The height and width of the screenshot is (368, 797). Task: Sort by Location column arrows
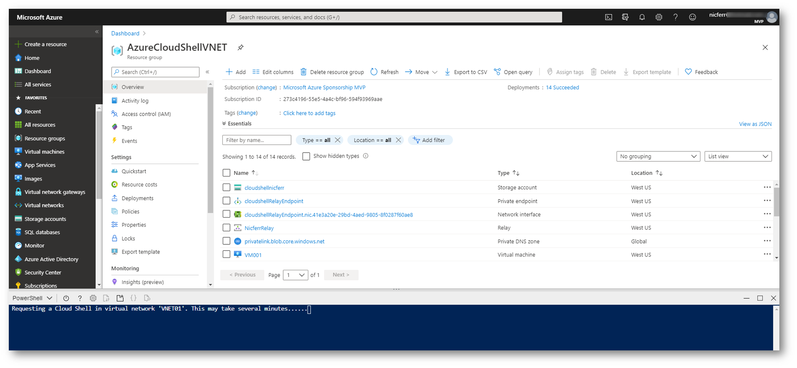pos(659,173)
